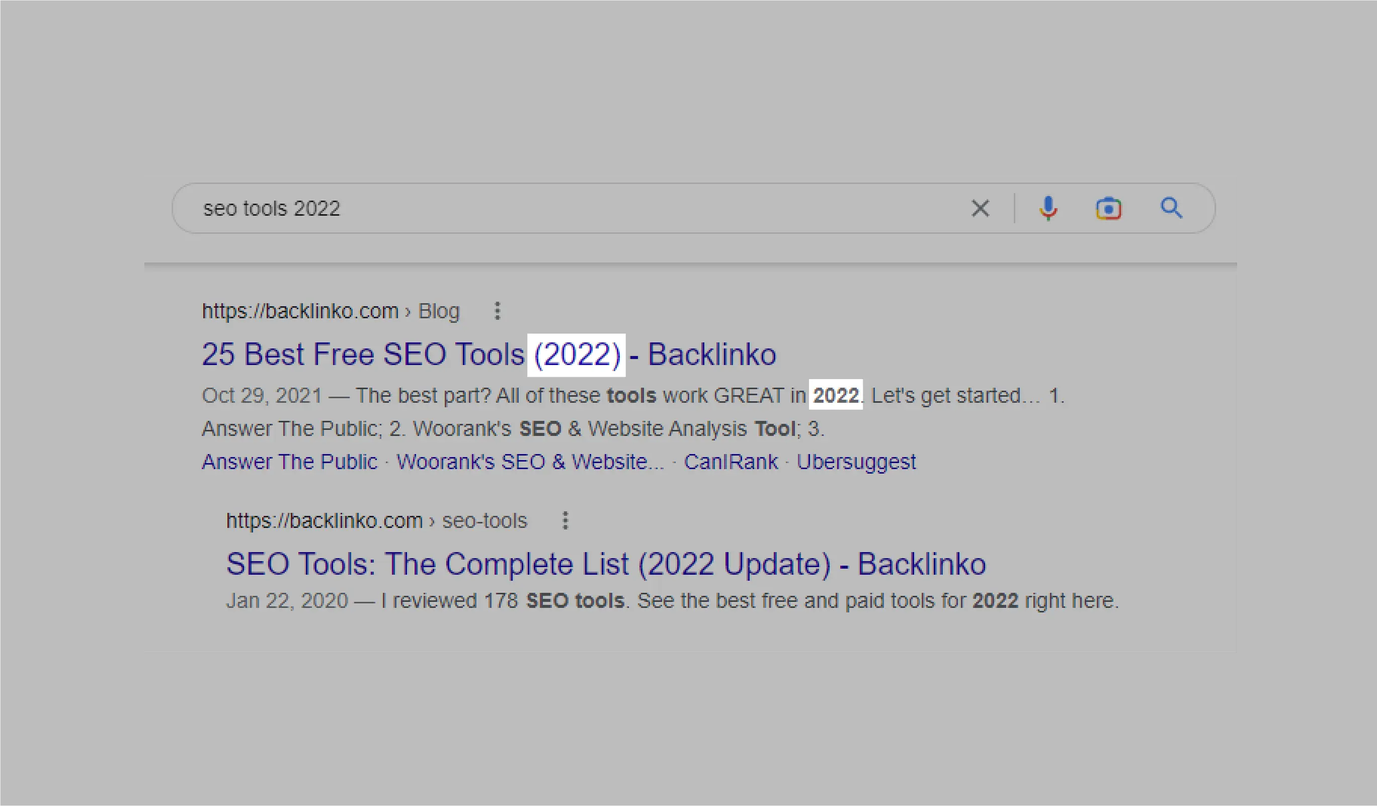Click the three-dot menu next to Backlinko blog result
Screen dimensions: 1377x806
(497, 309)
